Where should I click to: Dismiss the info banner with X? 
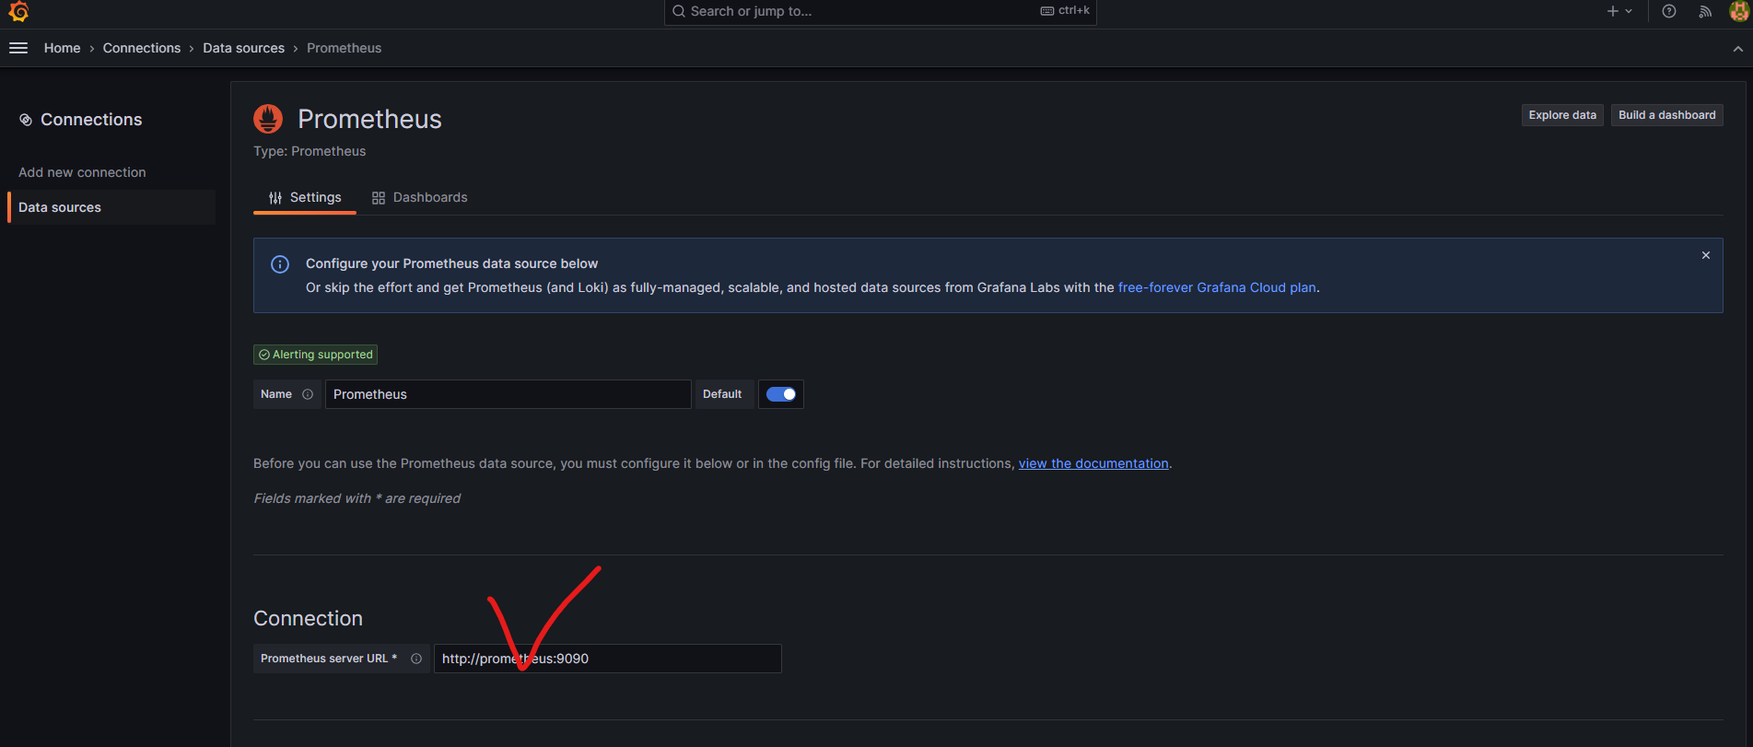click(1706, 255)
